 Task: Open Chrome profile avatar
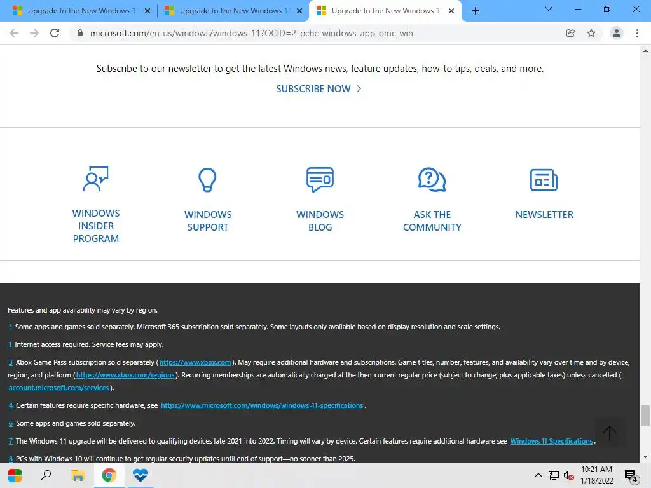coord(617,33)
